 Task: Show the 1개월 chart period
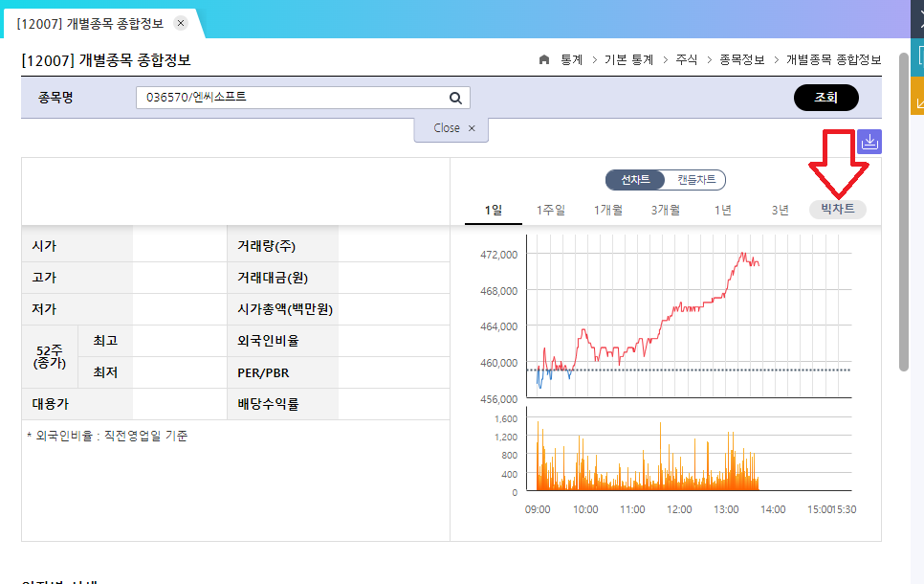point(608,210)
